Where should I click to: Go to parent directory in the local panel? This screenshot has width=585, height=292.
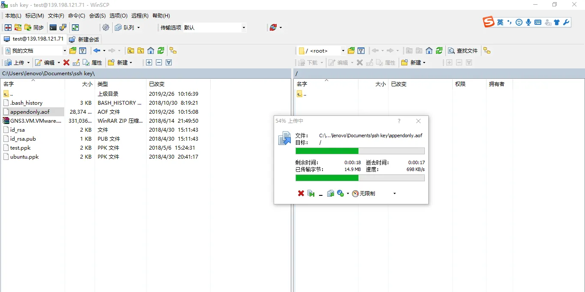tap(131, 50)
